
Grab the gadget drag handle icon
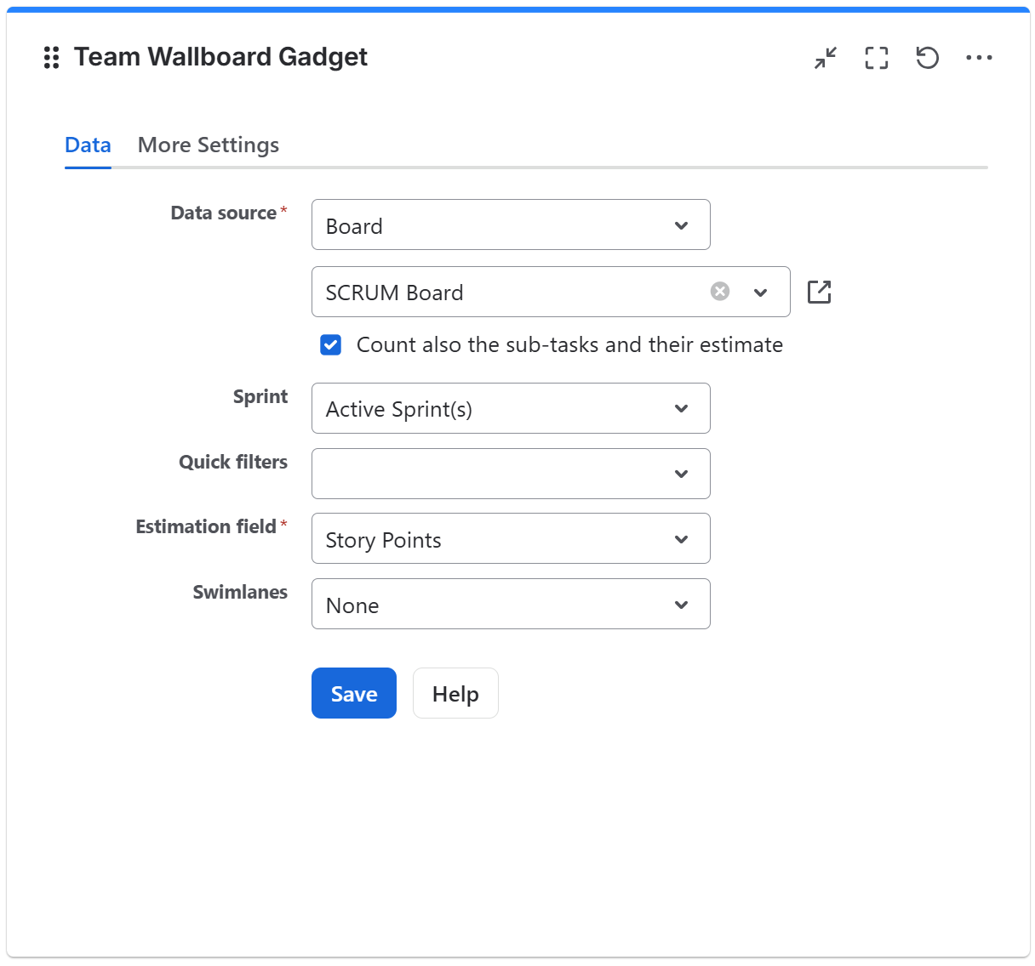(51, 58)
